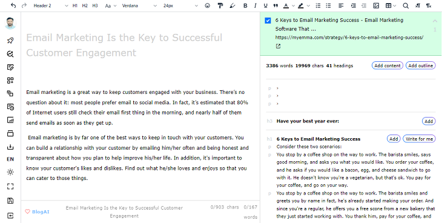The image size is (442, 223).
Task: Click the stacked cards sidebar icon
Action: point(10,133)
